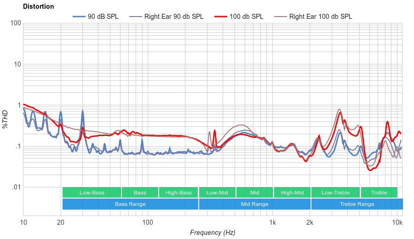Select the High-Mid band

(x=292, y=193)
